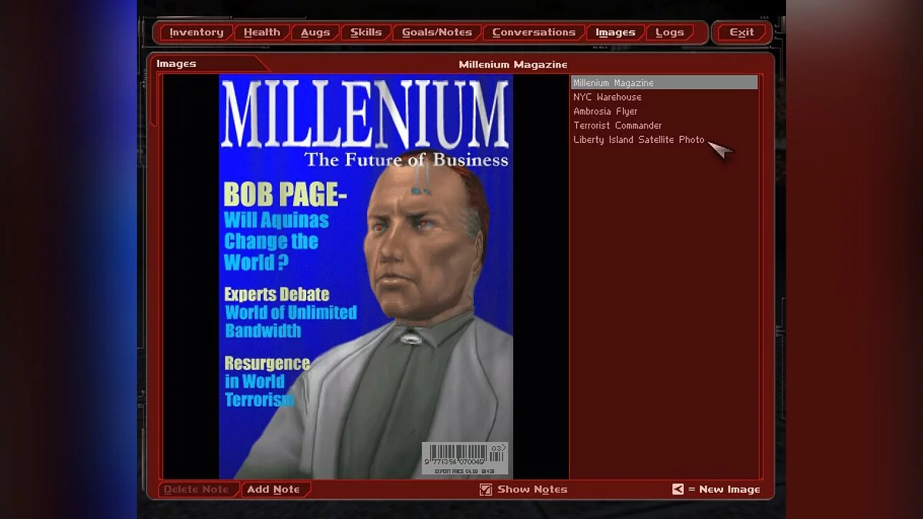The width and height of the screenshot is (923, 519).
Task: Click the Millenium magazine cover image
Action: [366, 277]
